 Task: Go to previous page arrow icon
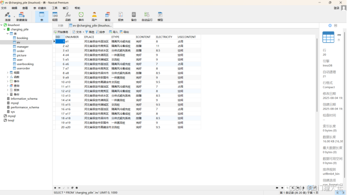(x=282, y=188)
